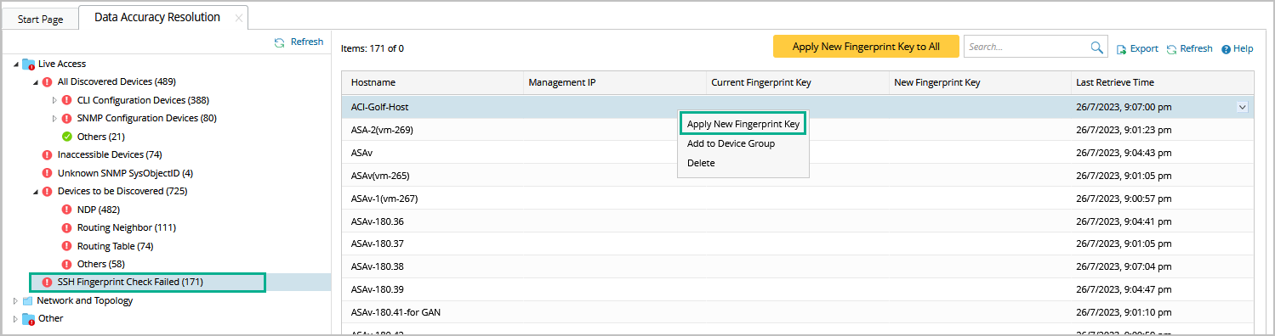Choose Apply New Fingerprint Key menu entry

tap(743, 124)
